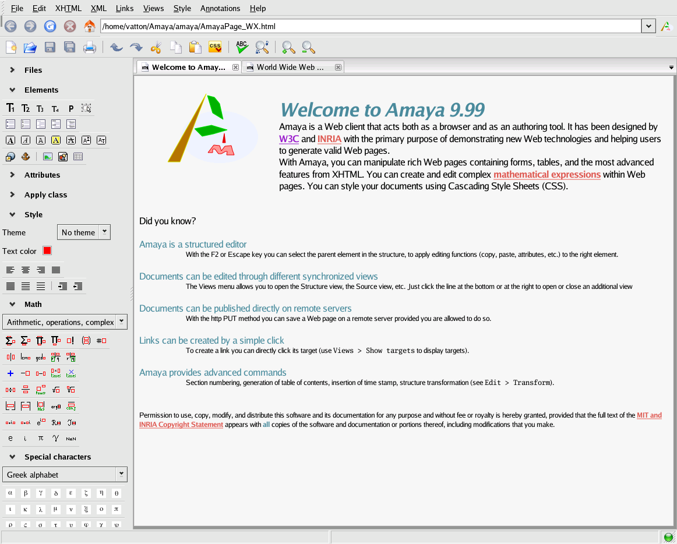
Task: Open the Annotations menu
Action: tap(220, 8)
